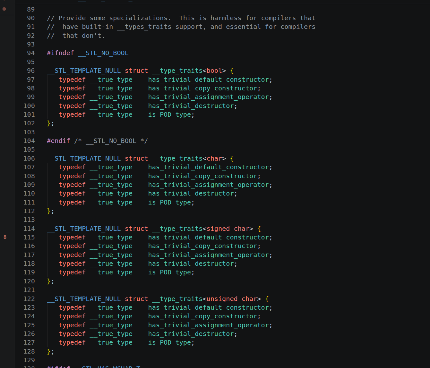Click "has_trivial_copy_constructor" on line 98
The width and height of the screenshot is (430, 368).
click(x=203, y=88)
